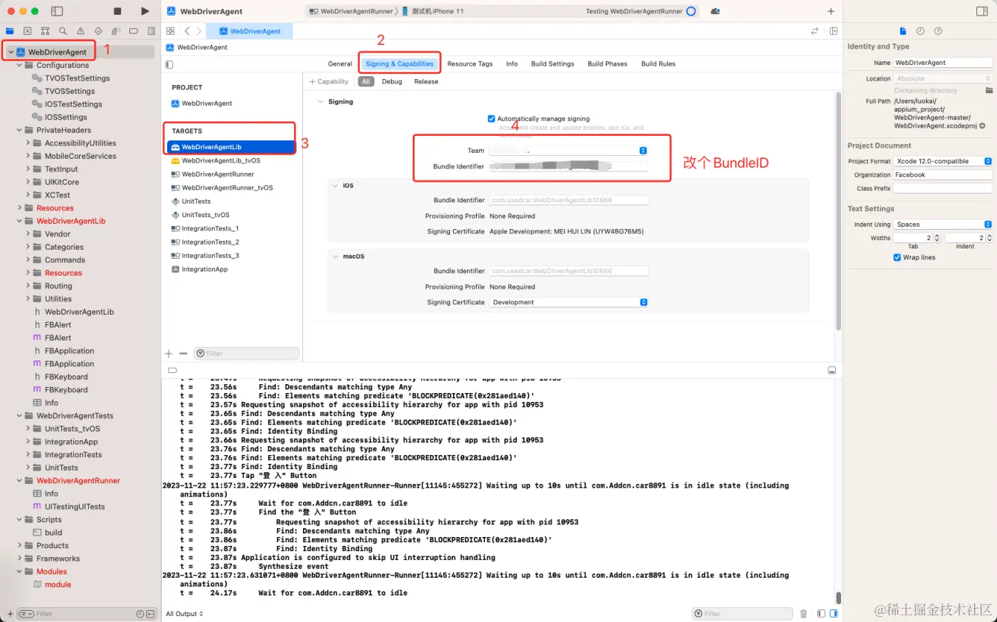Viewport: 997px width, 622px height.
Task: Toggle the debug area hide button
Action: point(831,370)
